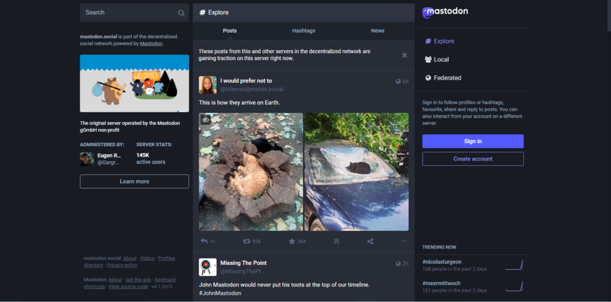Open trending hashtag #meermittwoch

(x=442, y=283)
